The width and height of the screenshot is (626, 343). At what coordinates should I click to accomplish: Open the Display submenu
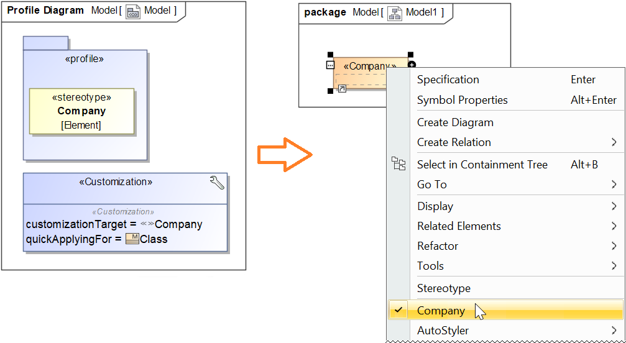[435, 206]
